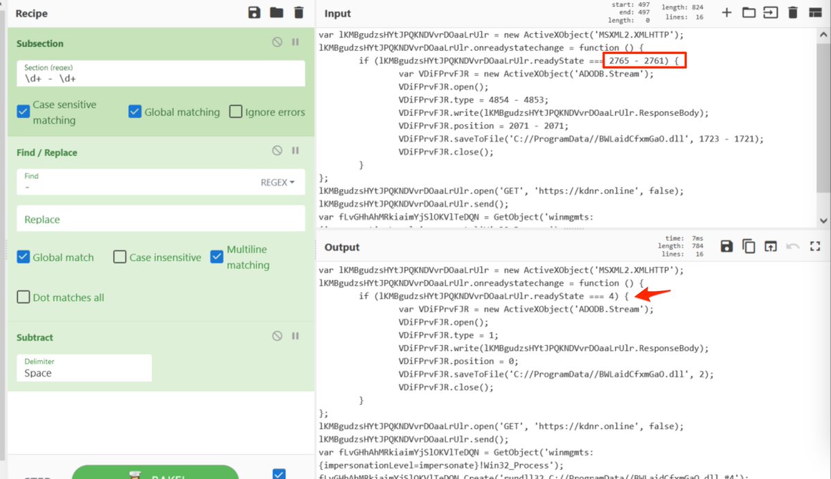Click the Input pane heading
Screen dimensions: 831x479
338,13
